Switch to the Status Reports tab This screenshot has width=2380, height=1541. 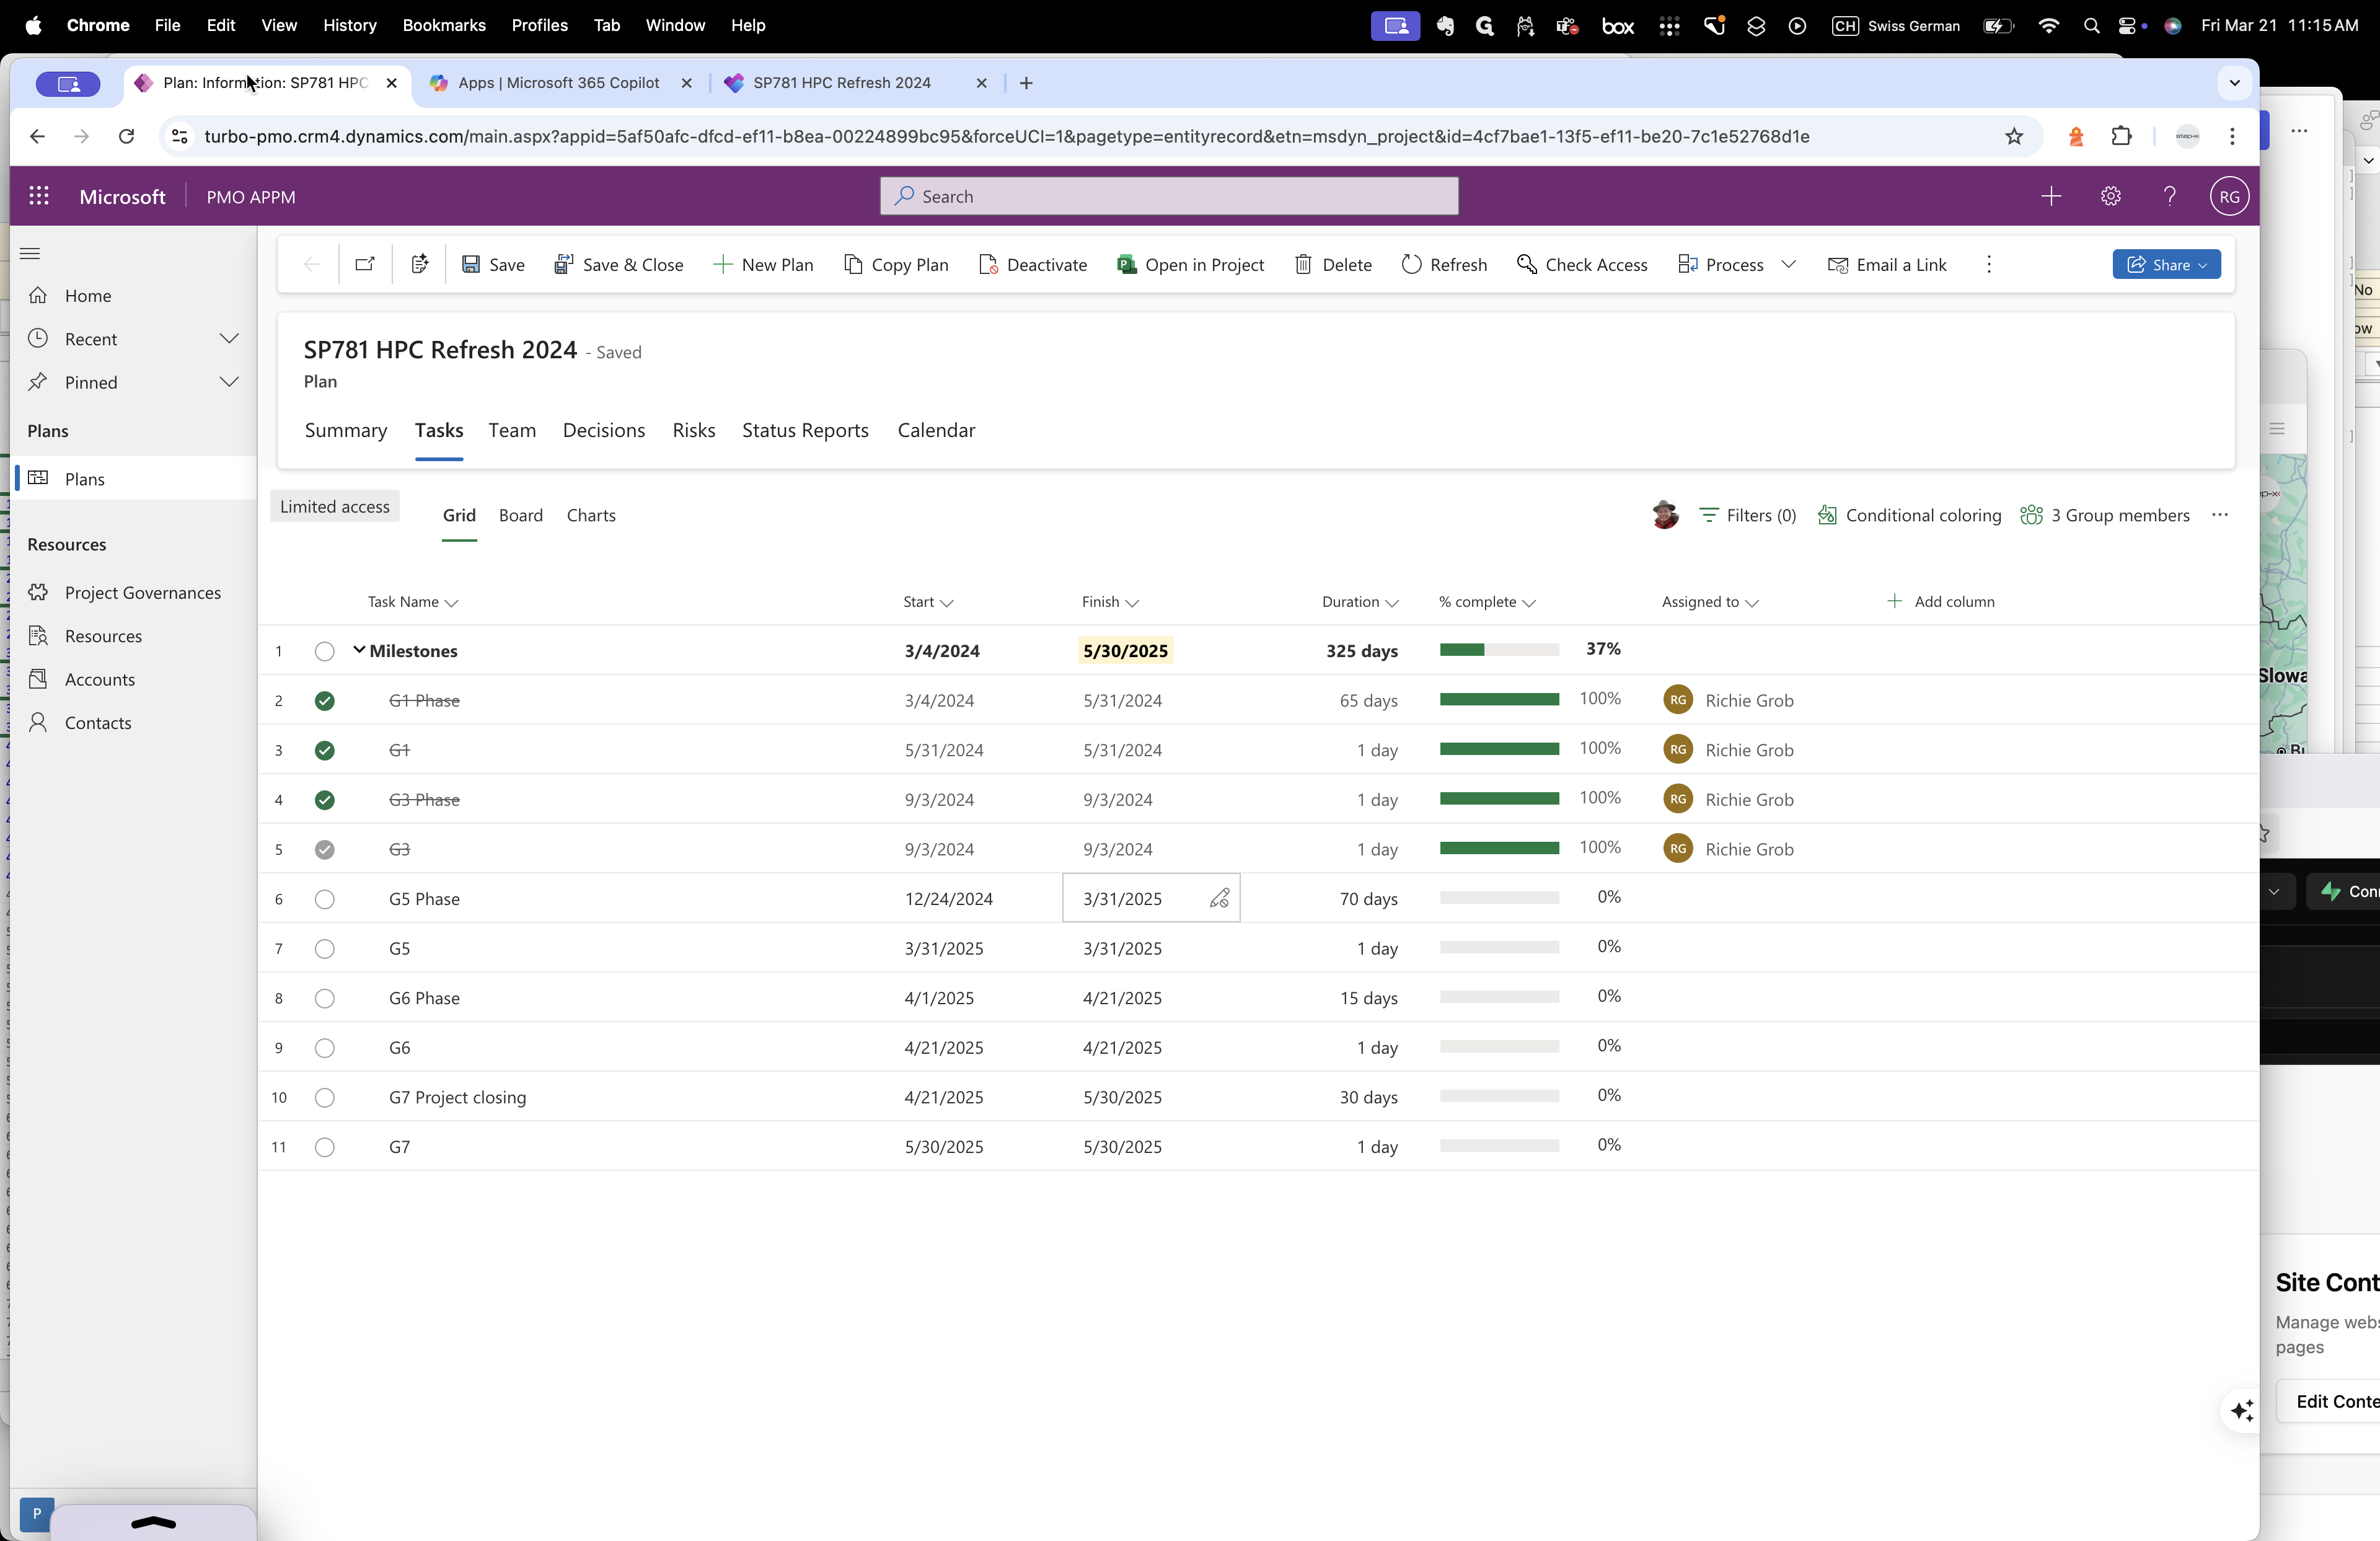pyautogui.click(x=805, y=430)
